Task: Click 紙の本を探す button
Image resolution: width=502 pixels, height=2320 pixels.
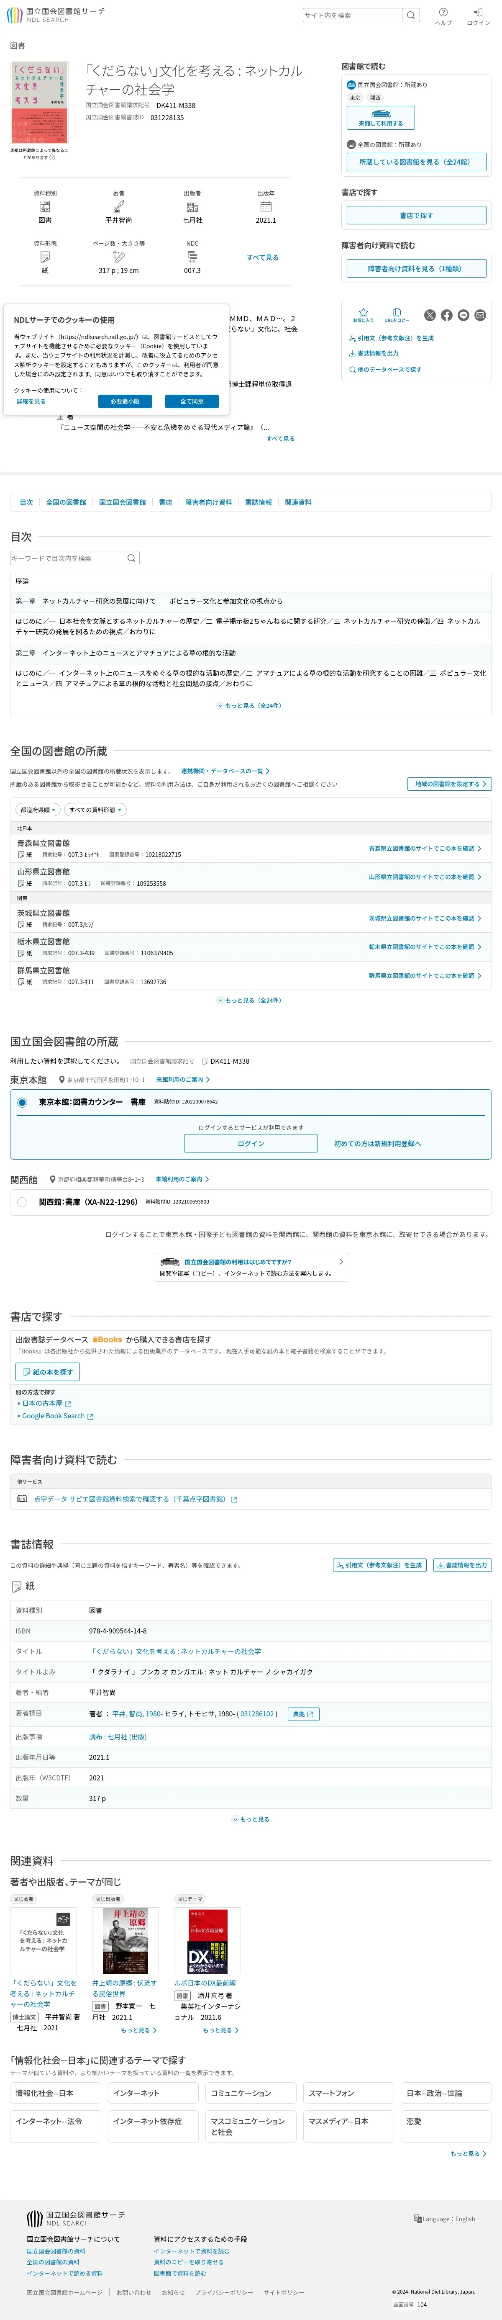Action: point(48,1372)
